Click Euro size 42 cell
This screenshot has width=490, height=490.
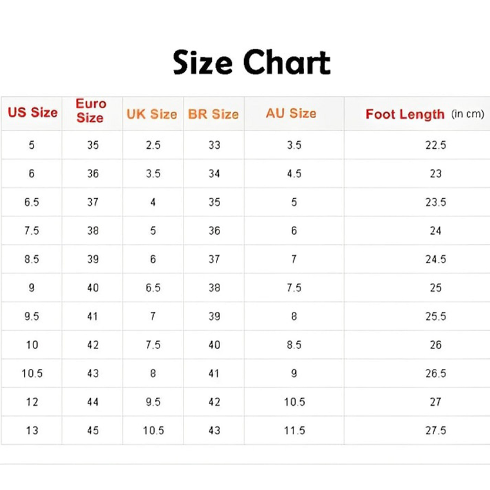pos(93,345)
